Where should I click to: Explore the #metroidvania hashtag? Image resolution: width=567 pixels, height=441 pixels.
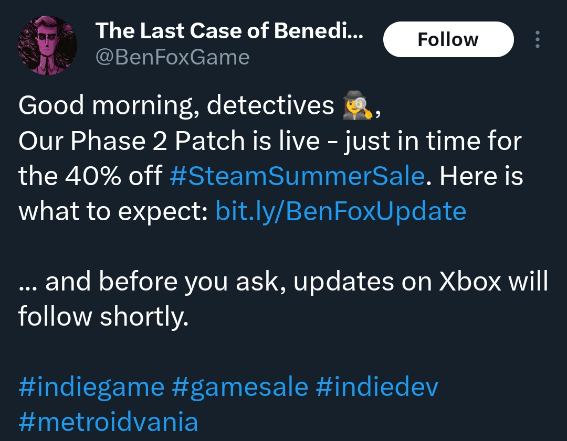(x=108, y=422)
